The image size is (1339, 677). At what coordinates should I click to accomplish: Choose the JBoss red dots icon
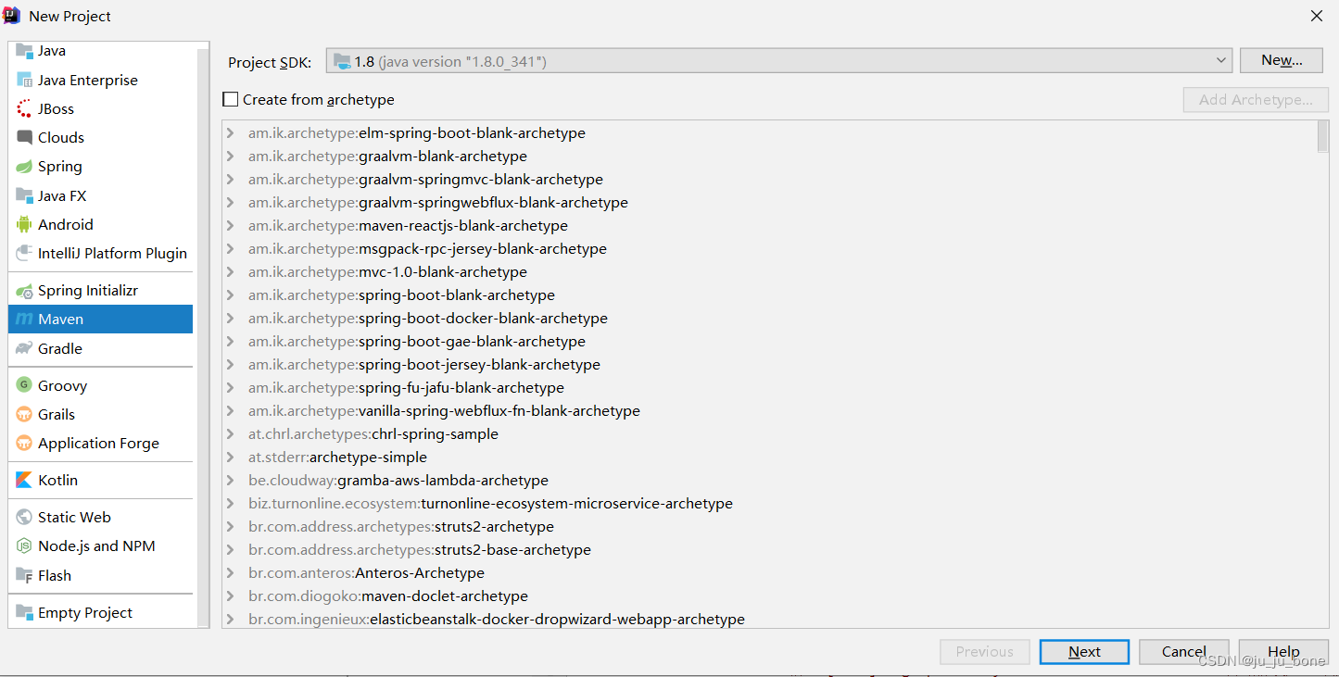(x=24, y=108)
